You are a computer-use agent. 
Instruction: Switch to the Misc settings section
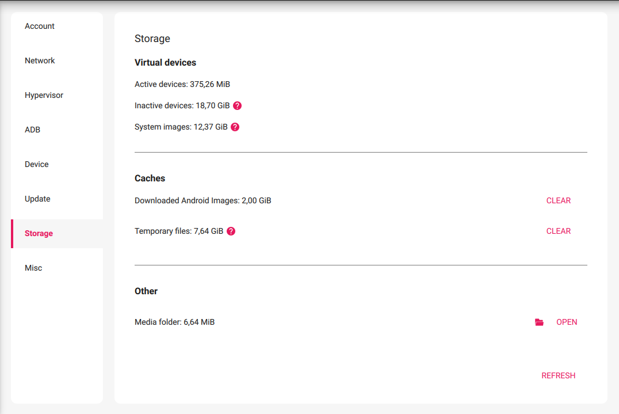[x=33, y=268]
